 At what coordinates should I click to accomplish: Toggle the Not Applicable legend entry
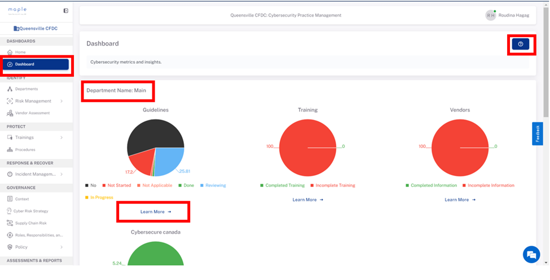click(155, 185)
